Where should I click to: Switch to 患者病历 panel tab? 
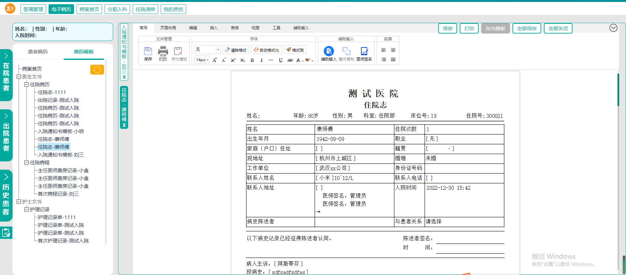pos(38,52)
